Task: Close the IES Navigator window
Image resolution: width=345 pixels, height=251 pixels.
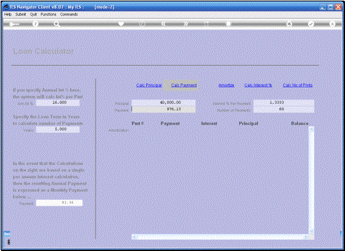Action: 338,7
